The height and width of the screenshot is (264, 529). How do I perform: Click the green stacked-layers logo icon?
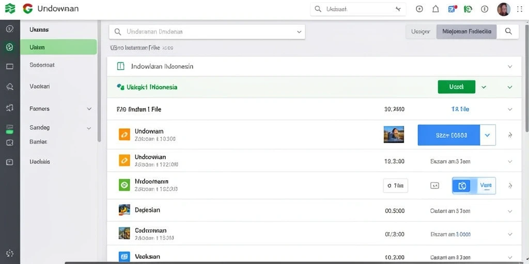10,9
